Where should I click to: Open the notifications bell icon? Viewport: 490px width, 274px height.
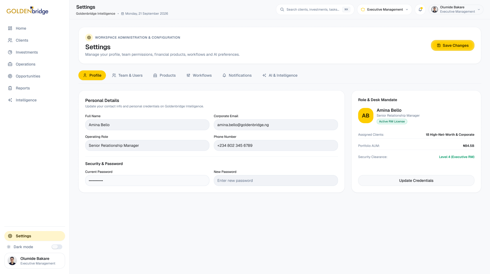click(x=420, y=10)
